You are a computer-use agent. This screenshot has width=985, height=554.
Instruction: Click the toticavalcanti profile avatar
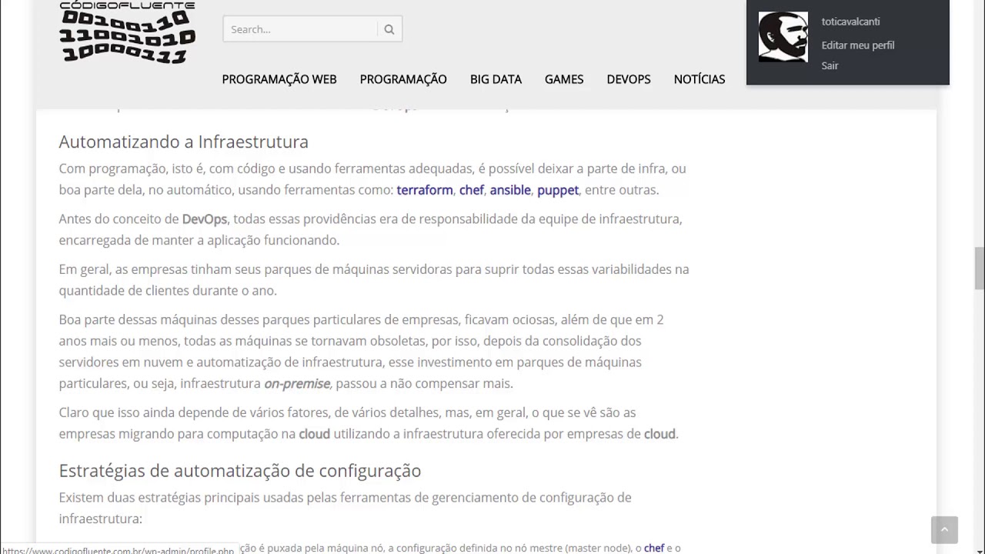pos(783,37)
